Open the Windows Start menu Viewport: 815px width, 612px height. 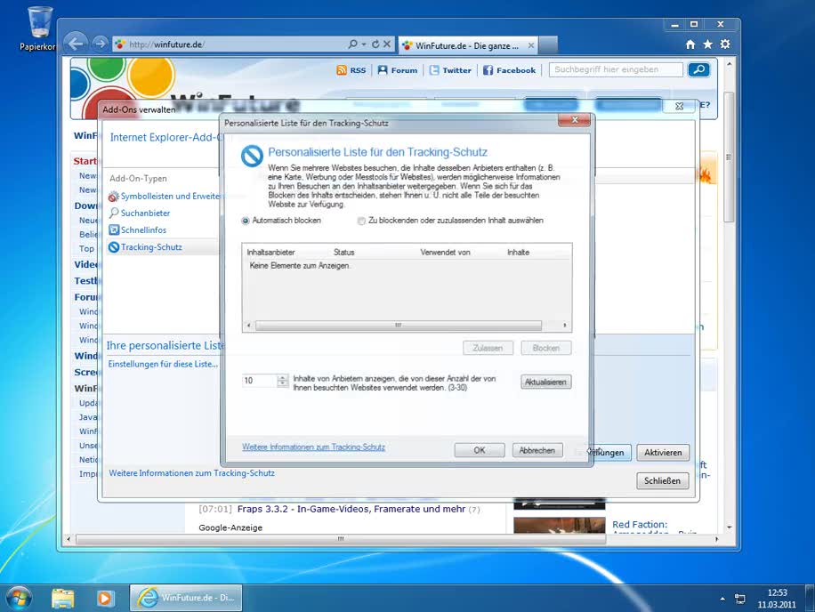tap(20, 598)
